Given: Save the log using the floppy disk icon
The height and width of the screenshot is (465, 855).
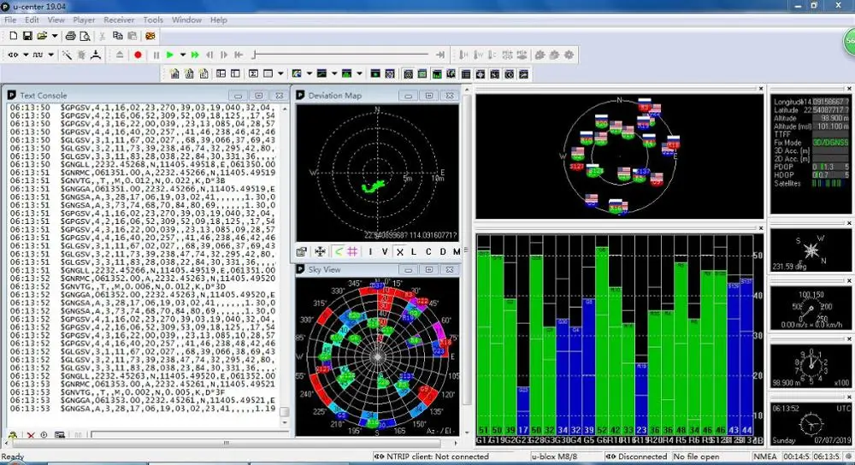Looking at the screenshot, I should pyautogui.click(x=27, y=36).
